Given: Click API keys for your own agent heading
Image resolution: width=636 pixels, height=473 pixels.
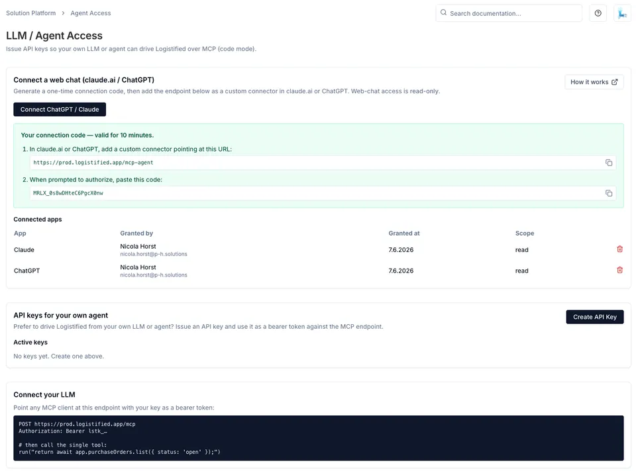Looking at the screenshot, I should [x=61, y=316].
